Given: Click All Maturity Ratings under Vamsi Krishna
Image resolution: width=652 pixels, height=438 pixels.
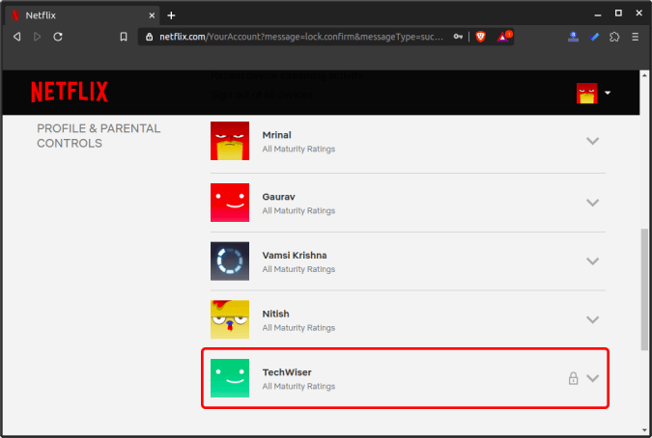Looking at the screenshot, I should coord(298,269).
